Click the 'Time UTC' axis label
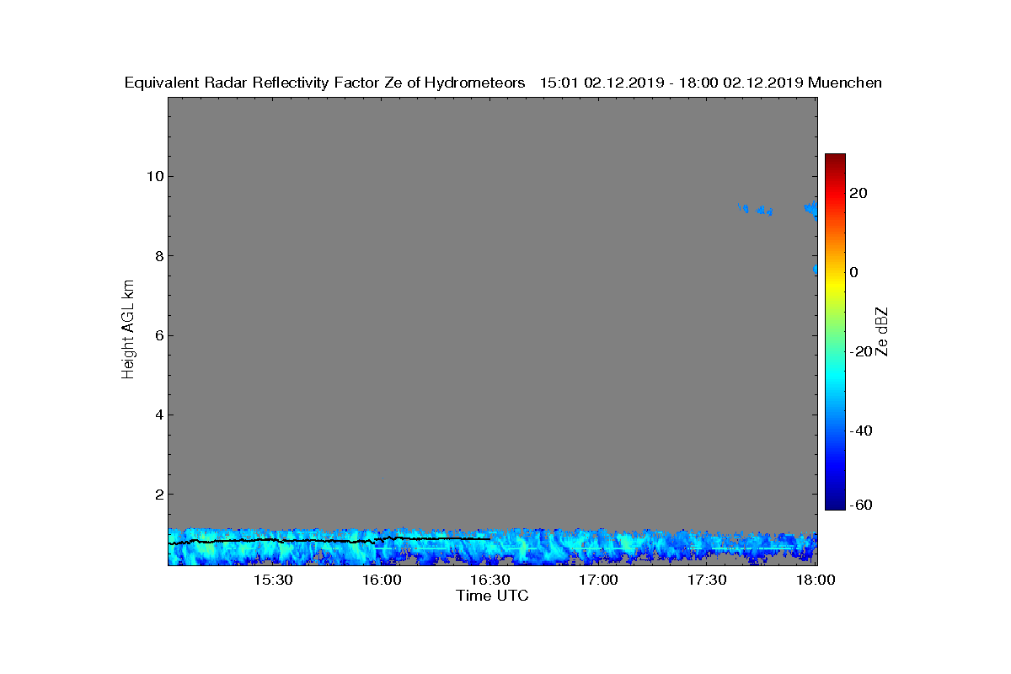 pyautogui.click(x=493, y=596)
